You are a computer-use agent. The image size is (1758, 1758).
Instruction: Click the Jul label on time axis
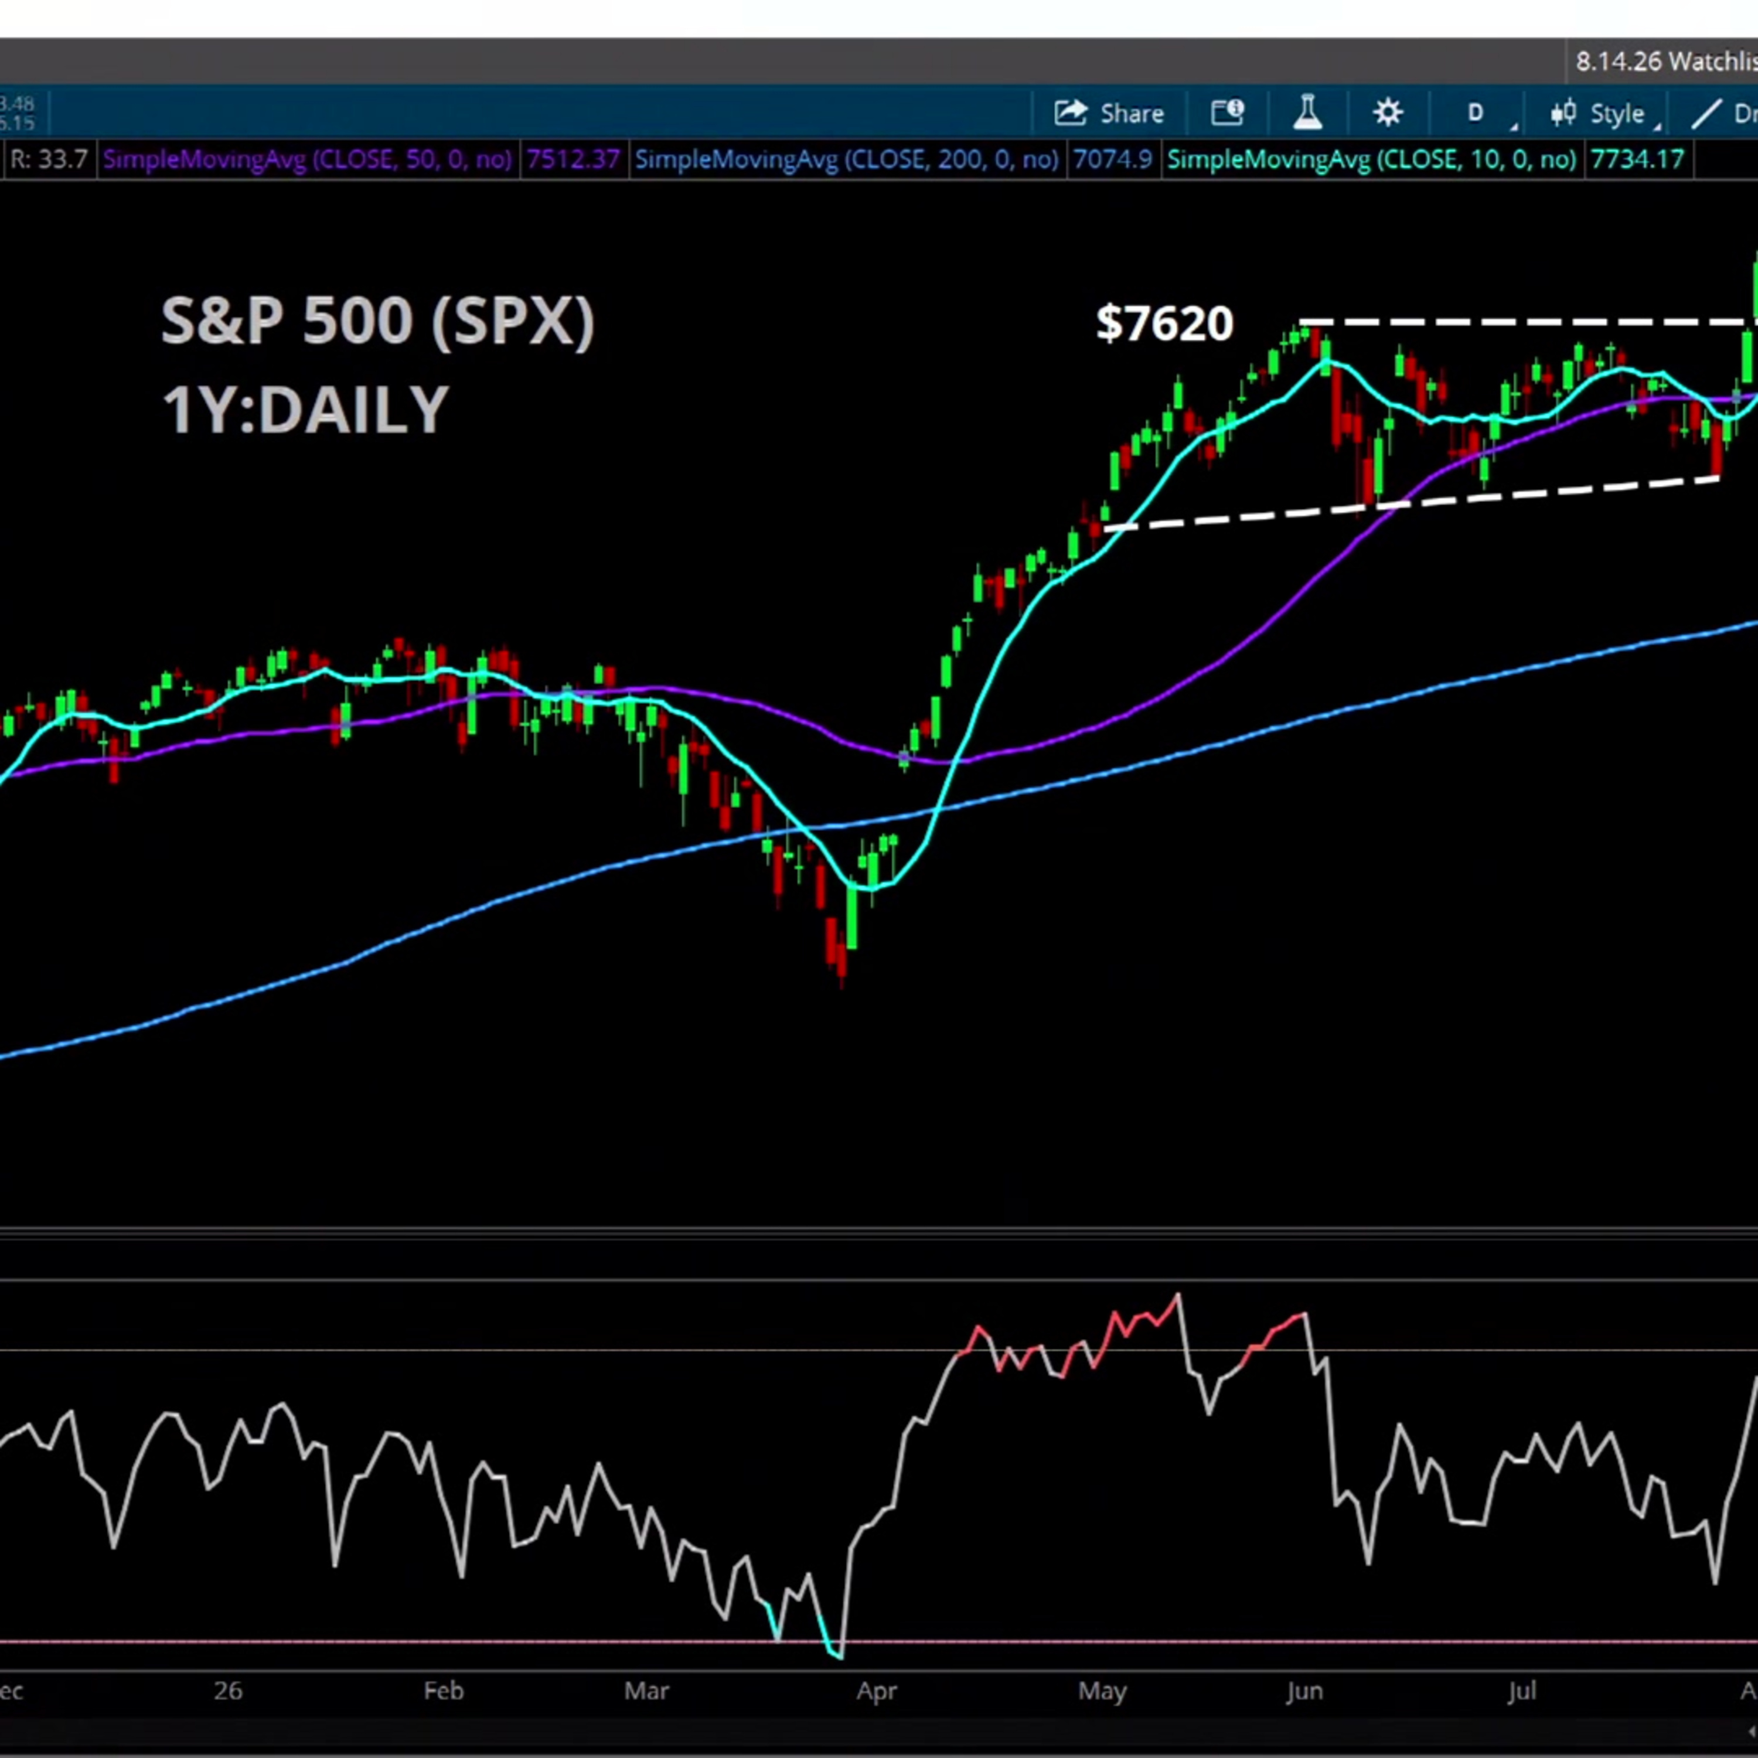(x=1521, y=1691)
